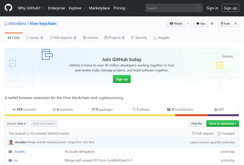Open the GitHub octocat logo homepage
Image resolution: width=244 pixels, height=165 pixels.
(x=8, y=8)
